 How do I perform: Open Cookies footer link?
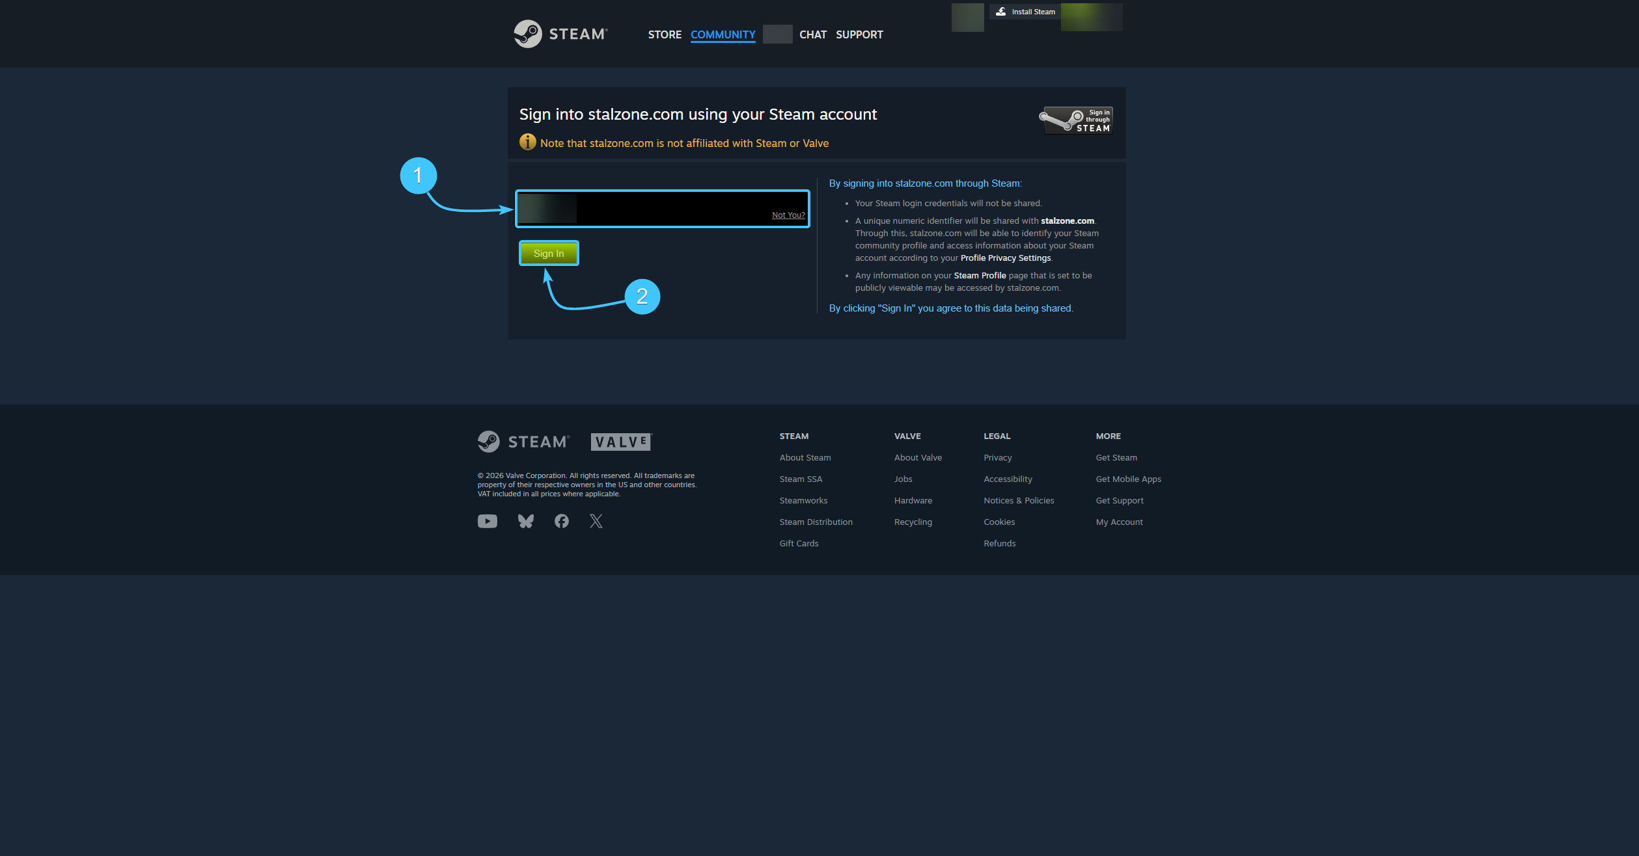click(x=999, y=522)
